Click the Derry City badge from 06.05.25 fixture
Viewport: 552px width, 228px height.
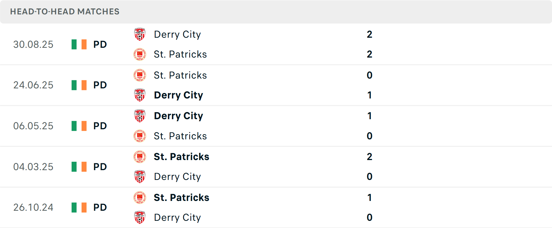coord(139,116)
